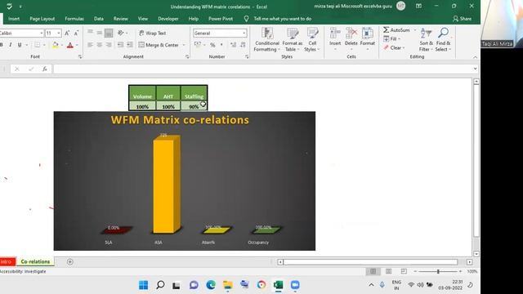
Task: Click Merge & Center
Action: [x=159, y=45]
